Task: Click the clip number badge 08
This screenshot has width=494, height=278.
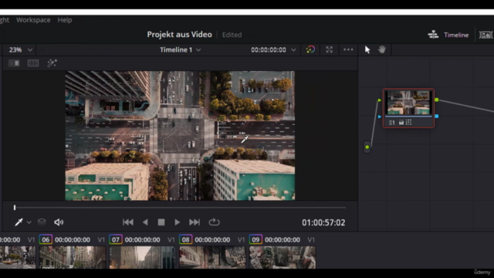Action: [185, 239]
